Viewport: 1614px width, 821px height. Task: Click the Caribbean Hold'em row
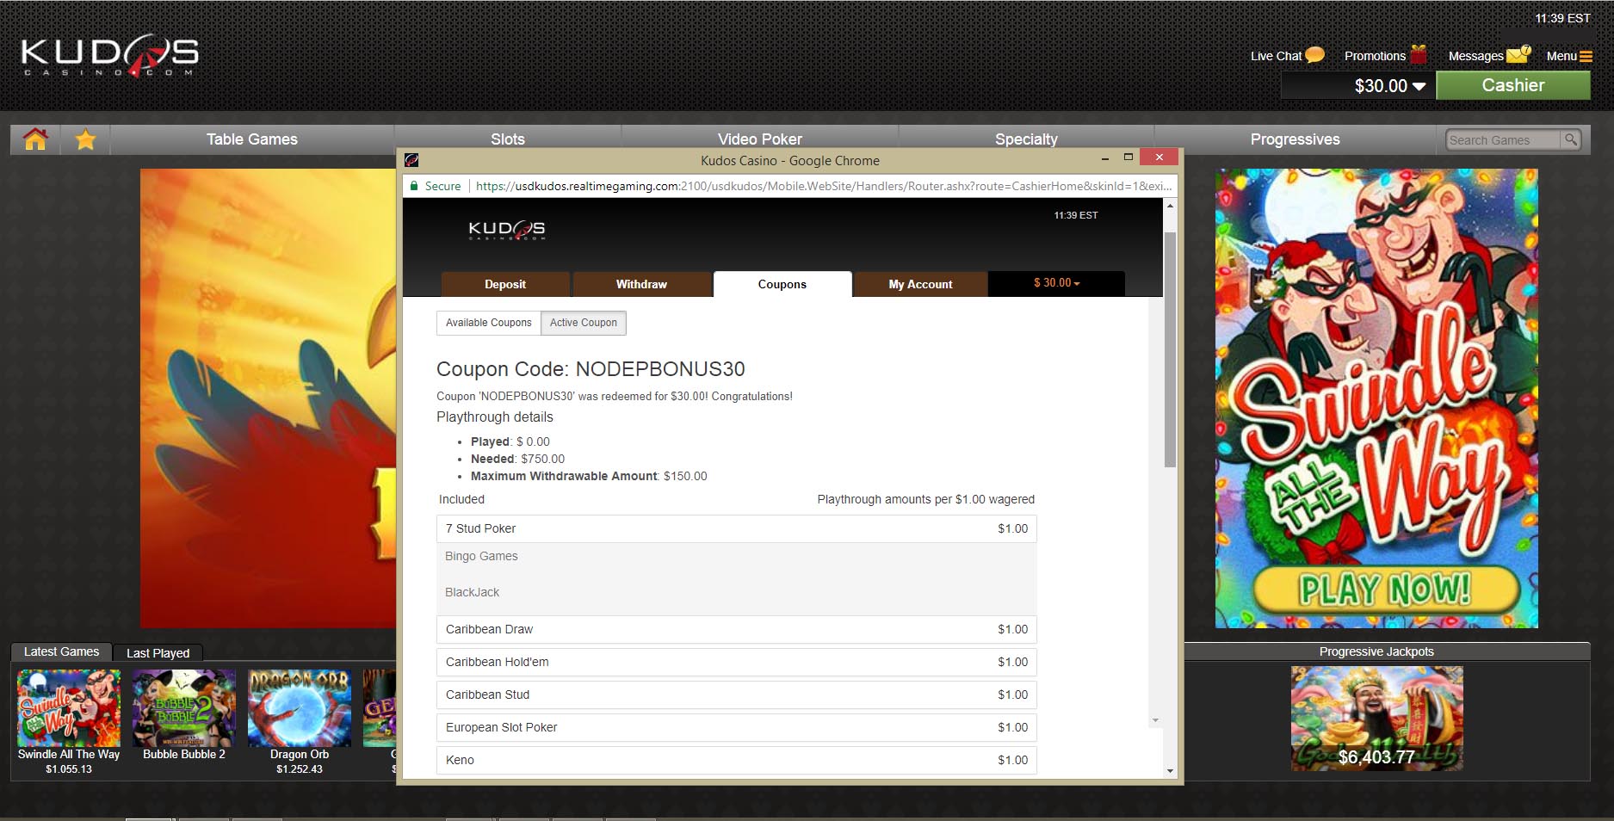737,662
